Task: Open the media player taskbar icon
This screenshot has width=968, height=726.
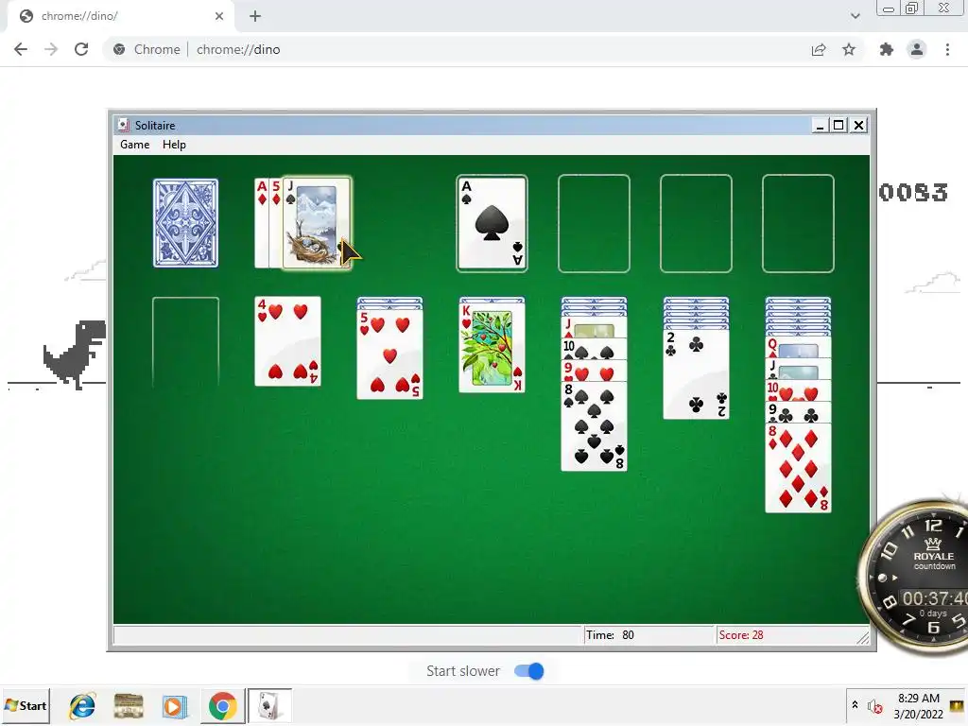Action: point(174,705)
